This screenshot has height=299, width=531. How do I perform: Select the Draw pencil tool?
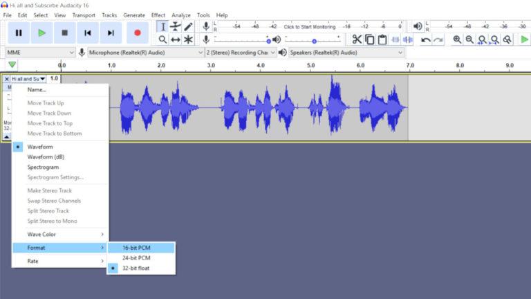coord(188,26)
